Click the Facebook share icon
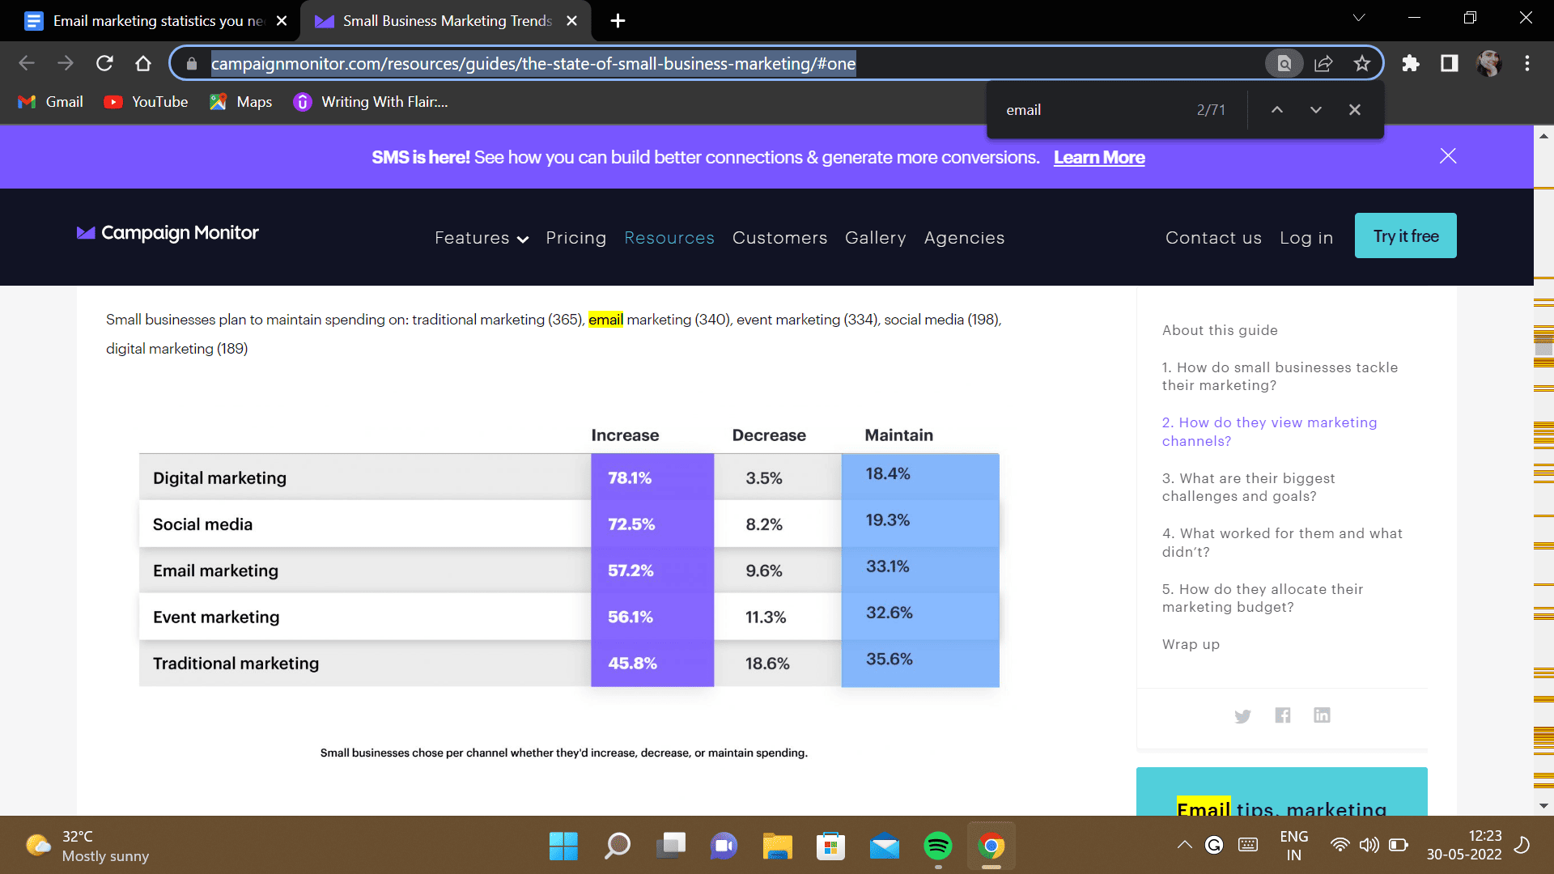 tap(1282, 715)
